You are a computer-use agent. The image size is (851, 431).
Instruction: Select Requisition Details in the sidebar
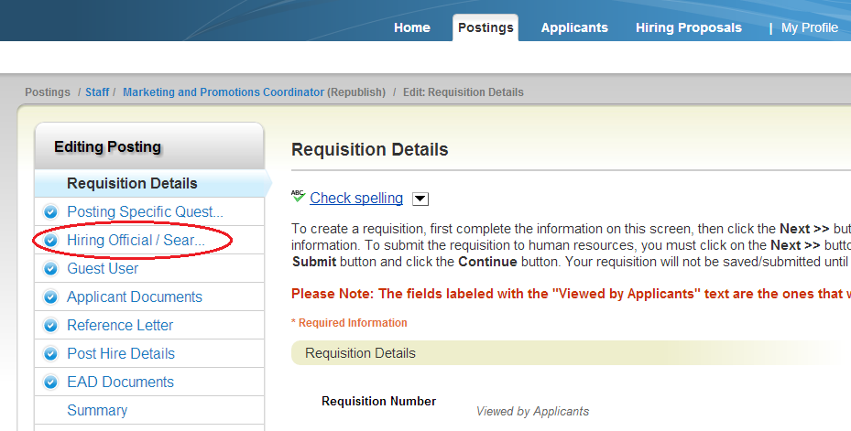(x=132, y=184)
